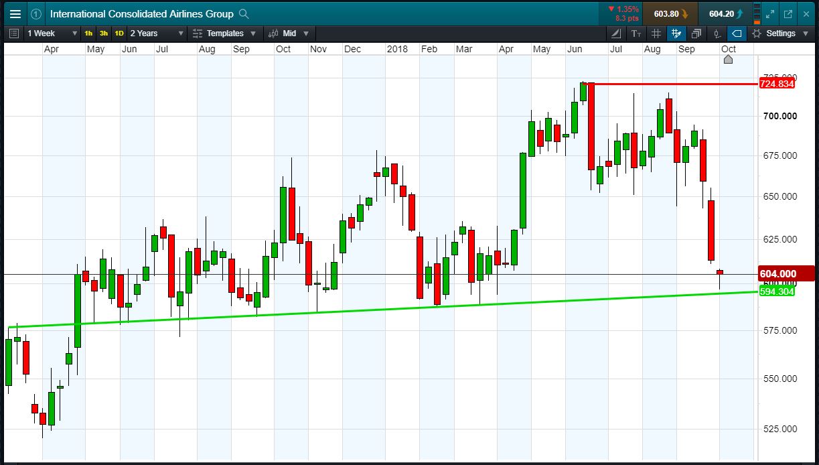The height and width of the screenshot is (465, 819).
Task: Open the instrument search magnifier
Action: pyautogui.click(x=244, y=13)
